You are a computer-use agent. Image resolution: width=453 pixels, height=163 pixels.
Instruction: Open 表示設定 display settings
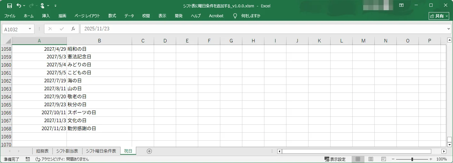335,159
